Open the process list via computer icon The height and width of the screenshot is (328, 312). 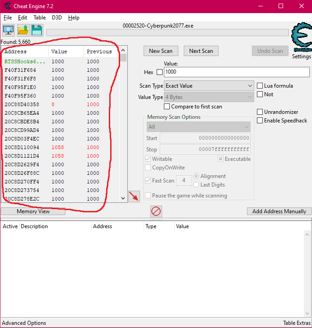[9, 30]
